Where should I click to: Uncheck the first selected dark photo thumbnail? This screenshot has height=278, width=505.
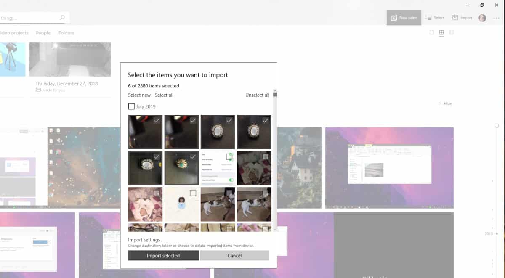[145, 132]
